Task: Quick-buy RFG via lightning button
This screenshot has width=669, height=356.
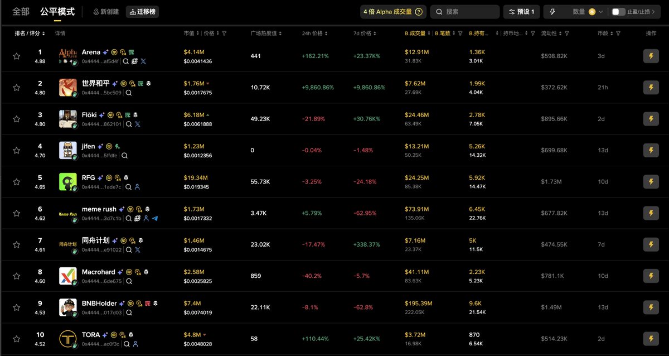Action: point(651,181)
